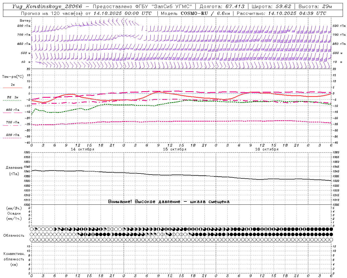
Task: Click the (км) unit label
Action: point(14,264)
